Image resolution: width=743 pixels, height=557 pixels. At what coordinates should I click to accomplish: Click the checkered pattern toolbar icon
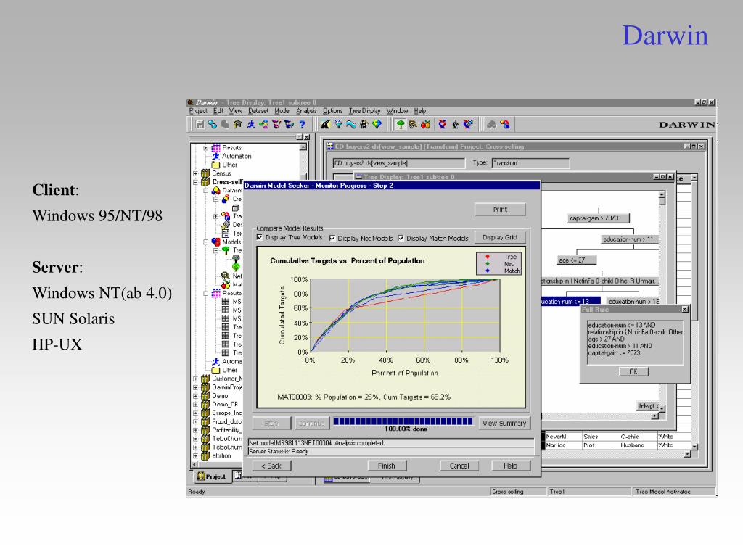click(x=364, y=124)
